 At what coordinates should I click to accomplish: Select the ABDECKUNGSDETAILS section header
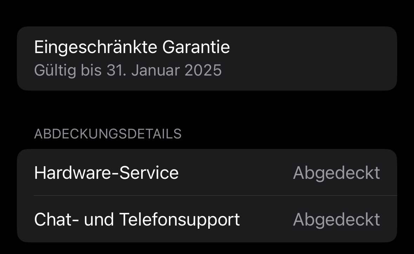click(x=107, y=134)
